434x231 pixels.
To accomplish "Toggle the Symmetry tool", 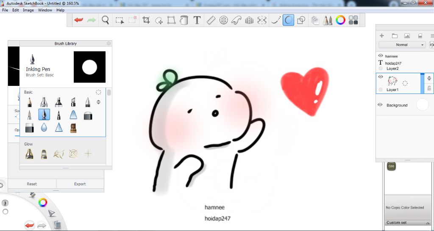I will (262, 20).
